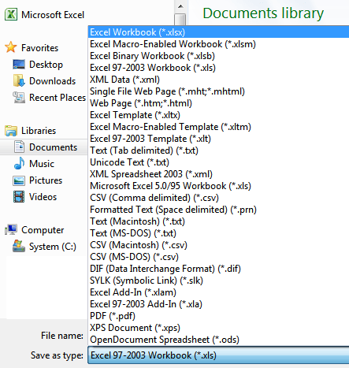Select Excel Macro-Enabled Template (*.xltm)
This screenshot has height=368, width=349.
(x=218, y=127)
